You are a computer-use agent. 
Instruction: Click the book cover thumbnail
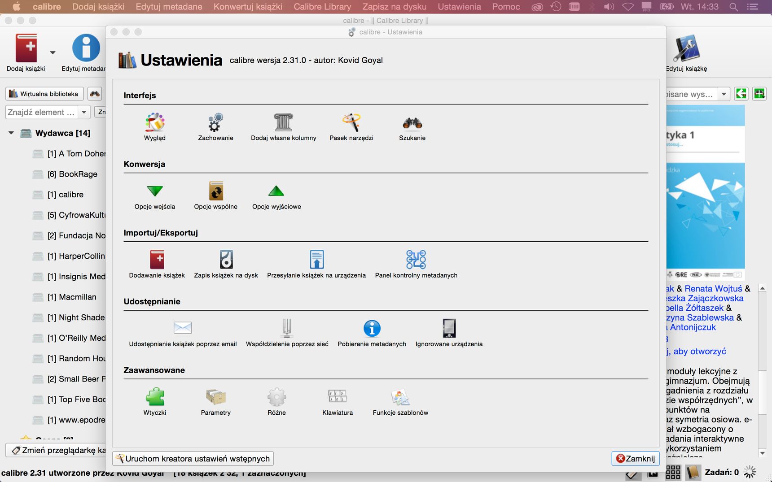pyautogui.click(x=705, y=192)
